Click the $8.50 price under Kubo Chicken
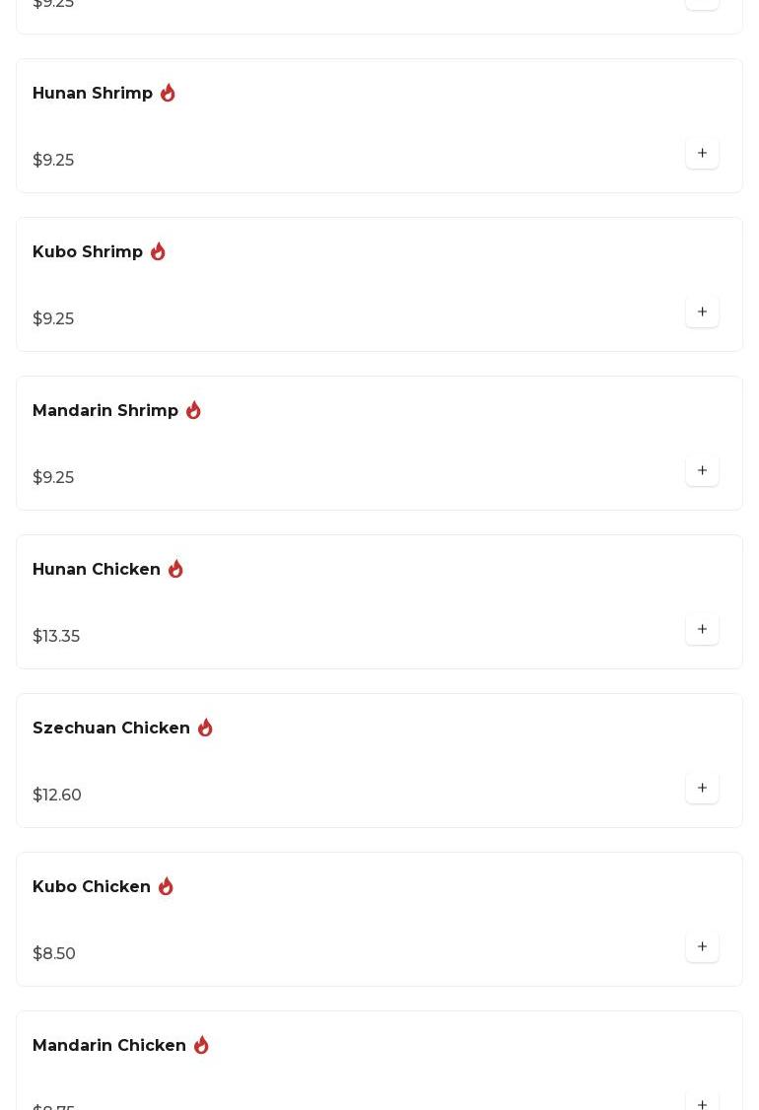 pos(54,954)
